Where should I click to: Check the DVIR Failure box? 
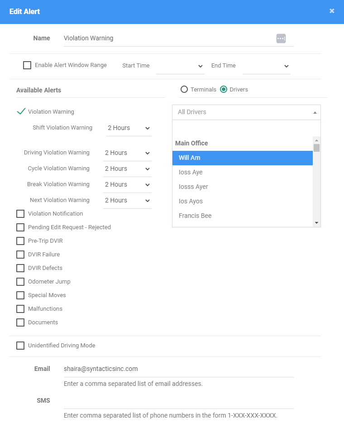[x=20, y=255]
